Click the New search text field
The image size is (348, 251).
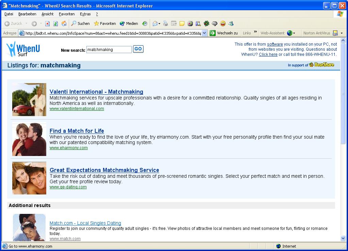[x=109, y=49]
